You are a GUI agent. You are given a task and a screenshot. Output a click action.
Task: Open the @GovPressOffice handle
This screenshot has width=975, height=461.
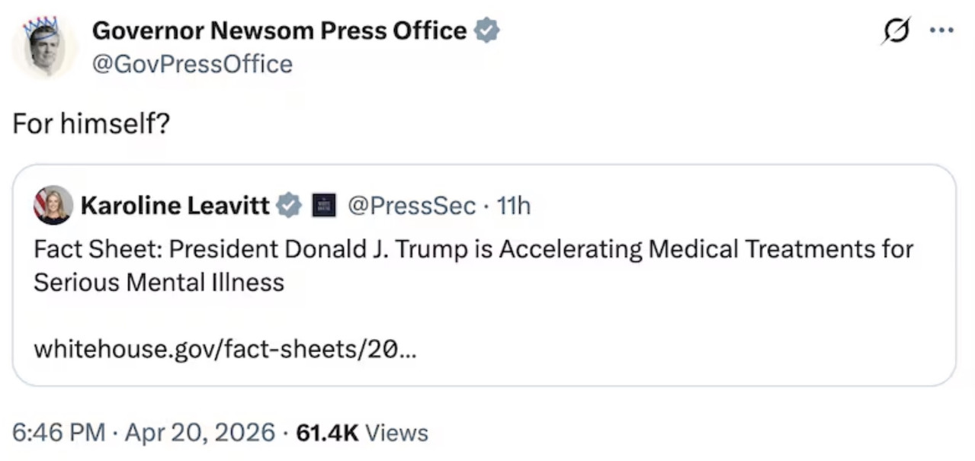[192, 64]
